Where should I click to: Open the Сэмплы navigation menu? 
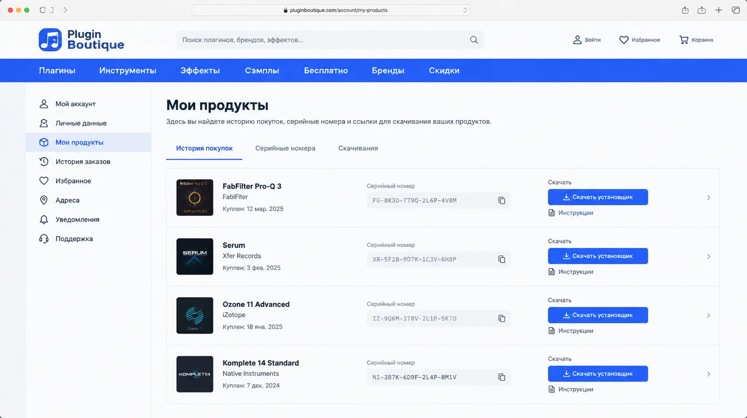click(262, 71)
